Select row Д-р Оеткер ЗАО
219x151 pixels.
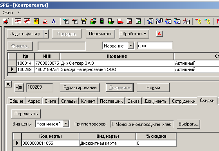[x=113, y=63]
